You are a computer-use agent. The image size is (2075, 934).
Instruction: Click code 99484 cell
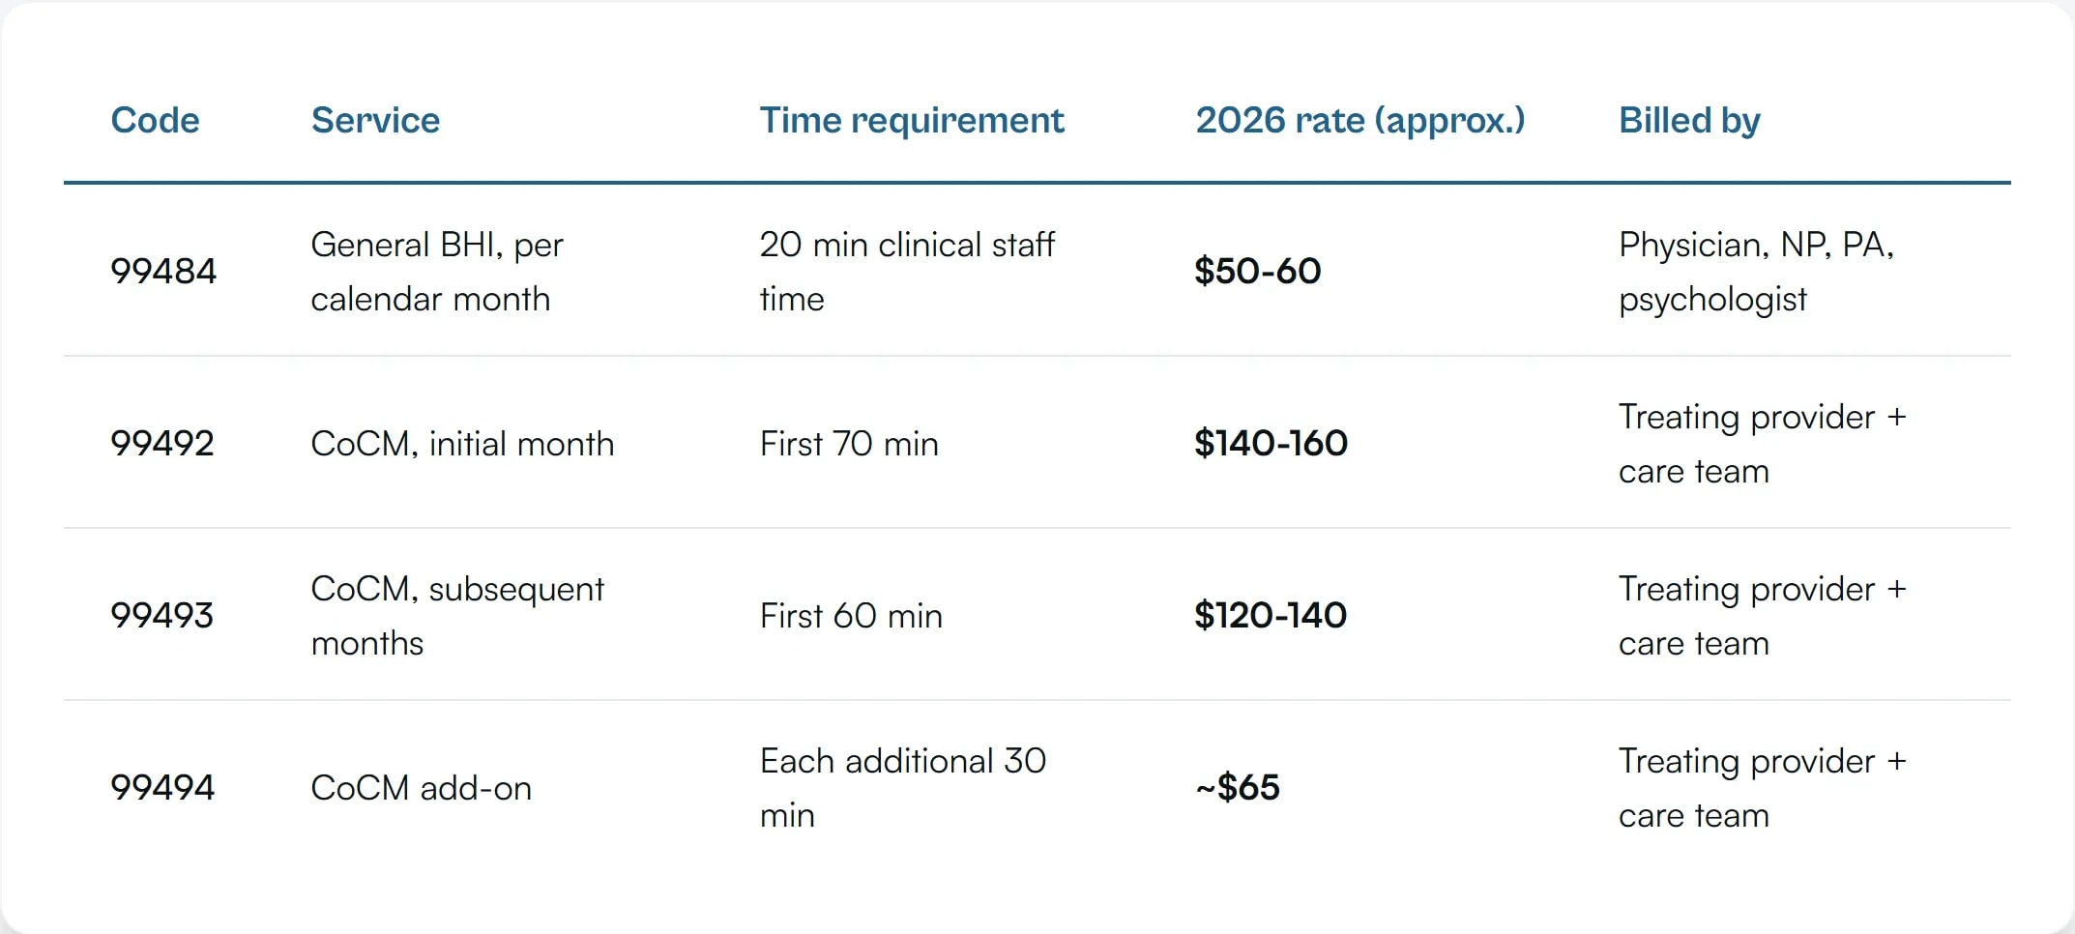163,271
